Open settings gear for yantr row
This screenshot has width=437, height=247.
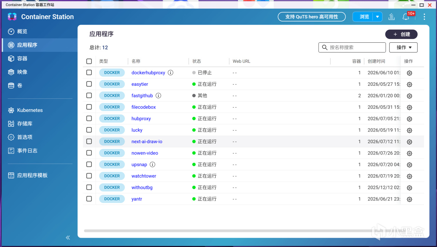coord(409,199)
